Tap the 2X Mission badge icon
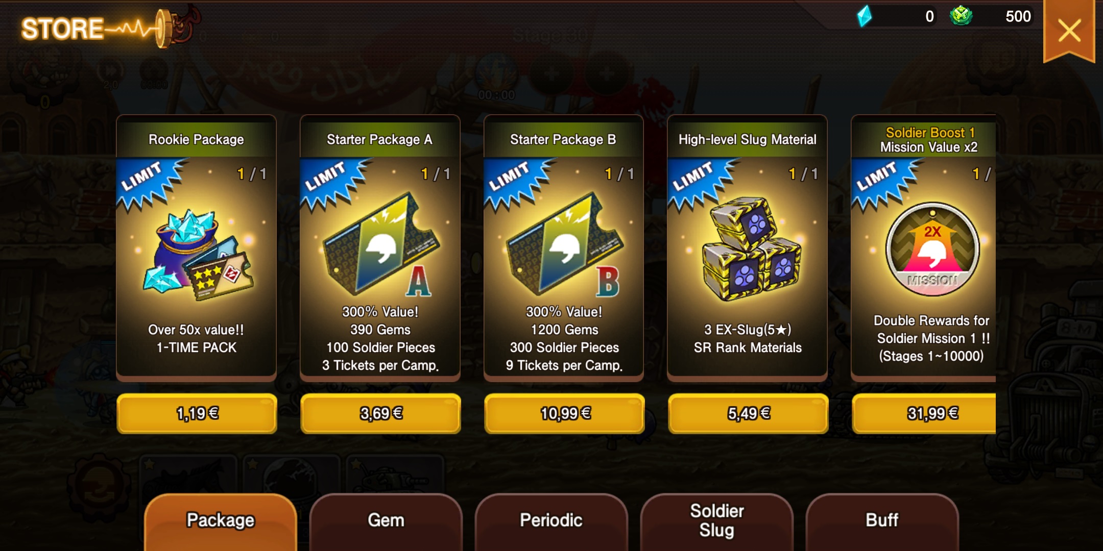Screen dimensions: 1103x551 (932, 249)
